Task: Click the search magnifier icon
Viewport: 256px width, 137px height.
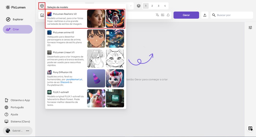Action: point(214,15)
